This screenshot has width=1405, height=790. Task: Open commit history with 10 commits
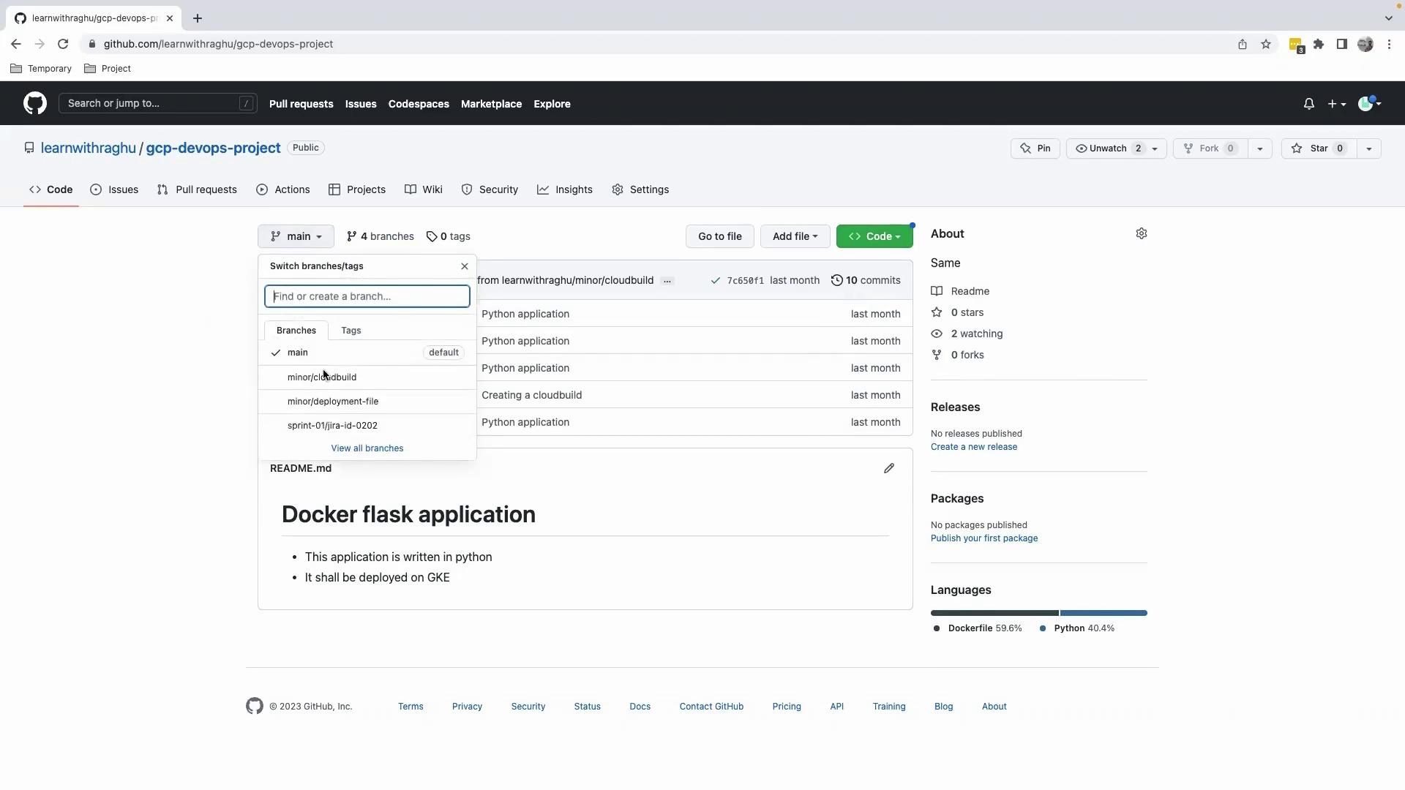[x=866, y=280]
